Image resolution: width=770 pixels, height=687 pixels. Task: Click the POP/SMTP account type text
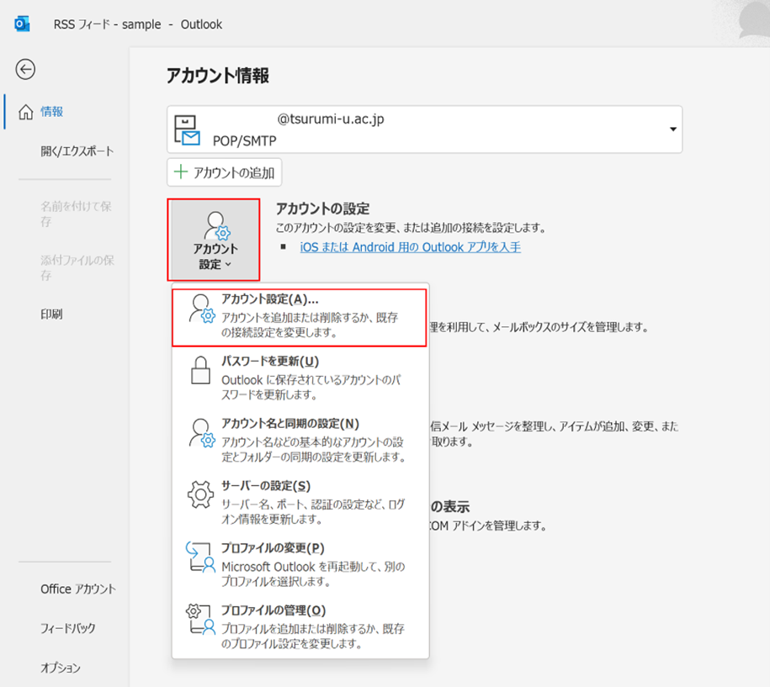tap(245, 140)
